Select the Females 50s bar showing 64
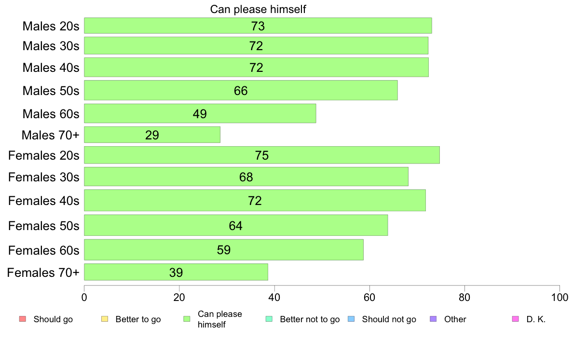 click(236, 225)
